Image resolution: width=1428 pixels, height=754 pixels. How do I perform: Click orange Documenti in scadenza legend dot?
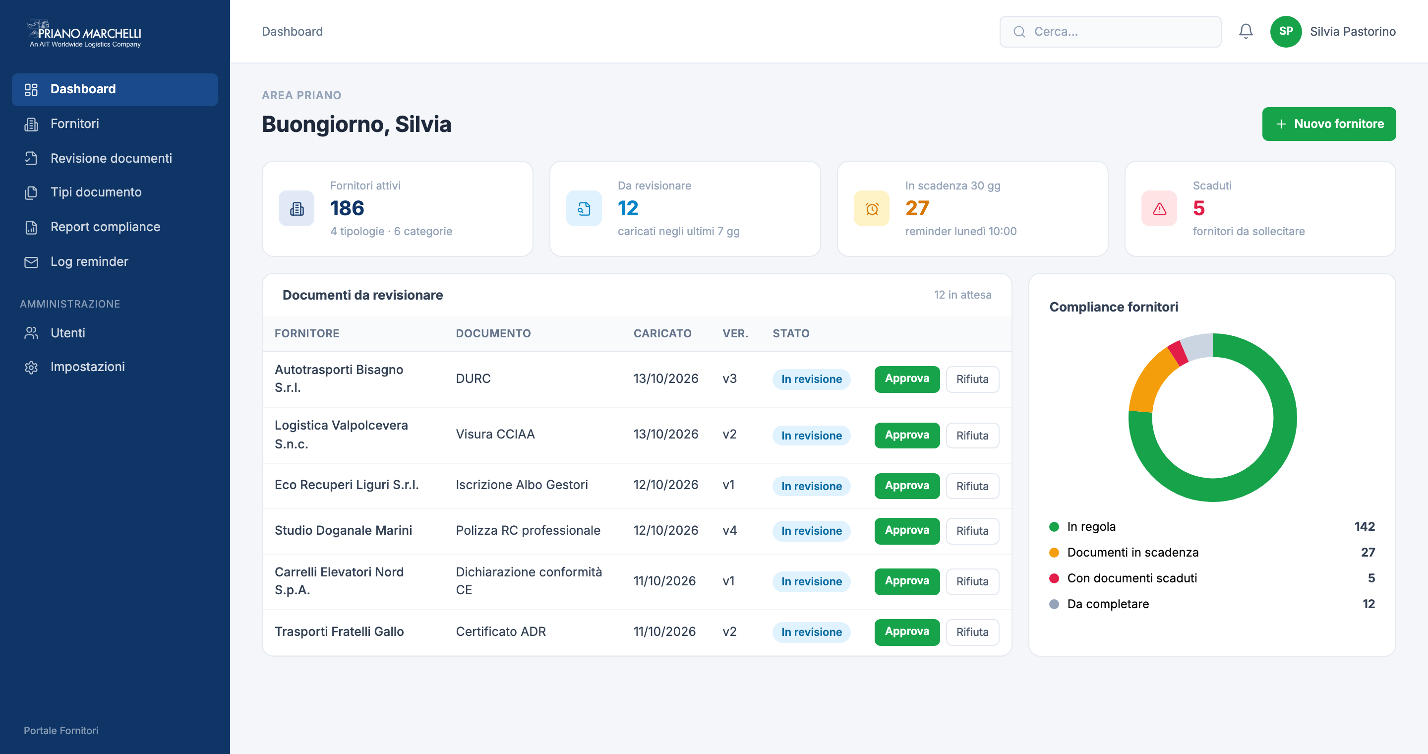point(1054,553)
